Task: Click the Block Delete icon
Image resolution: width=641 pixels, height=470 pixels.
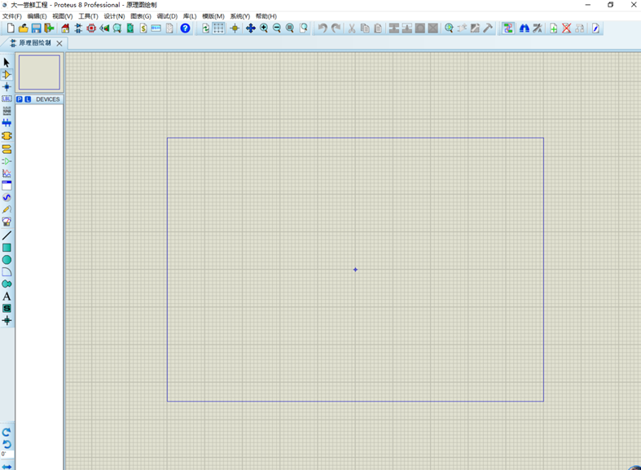Action: (x=433, y=29)
